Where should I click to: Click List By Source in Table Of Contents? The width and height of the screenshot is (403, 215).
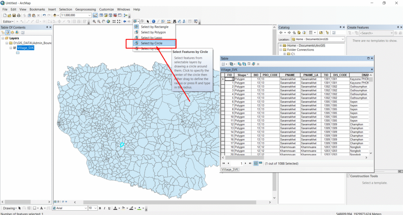pos(8,33)
